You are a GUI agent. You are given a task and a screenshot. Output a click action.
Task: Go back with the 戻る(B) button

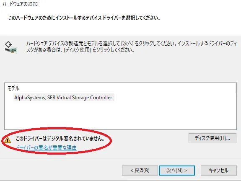(x=140, y=171)
